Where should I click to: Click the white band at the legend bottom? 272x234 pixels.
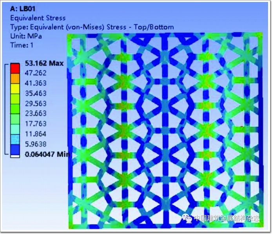point(15,155)
